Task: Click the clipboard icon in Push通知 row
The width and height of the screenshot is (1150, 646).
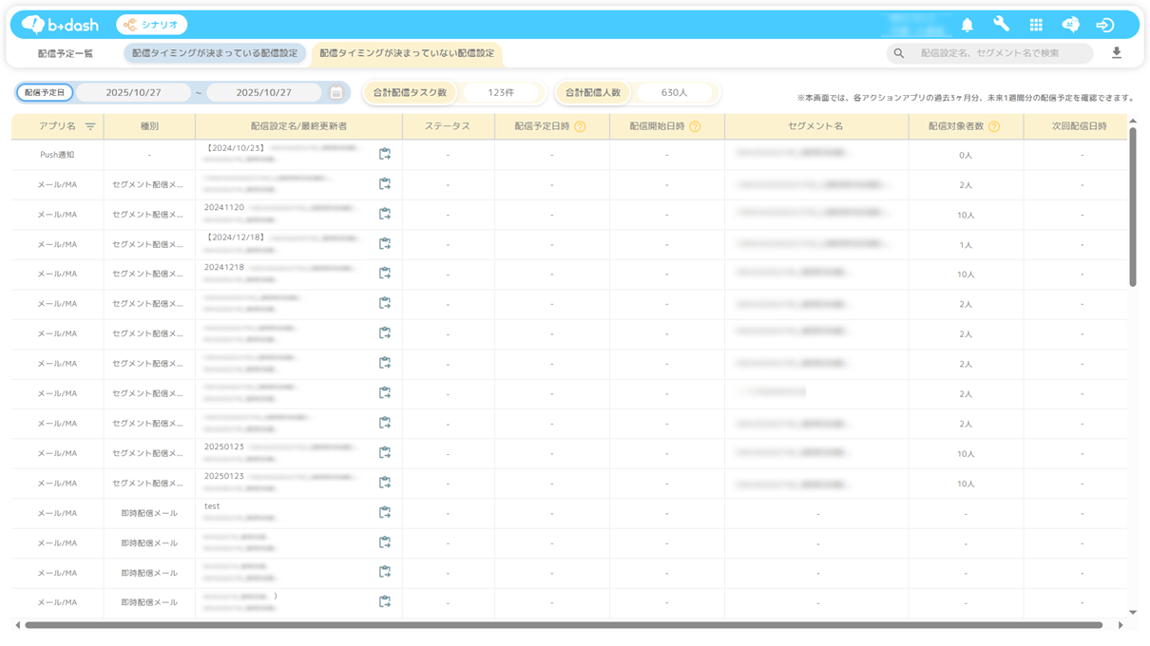Action: 385,154
